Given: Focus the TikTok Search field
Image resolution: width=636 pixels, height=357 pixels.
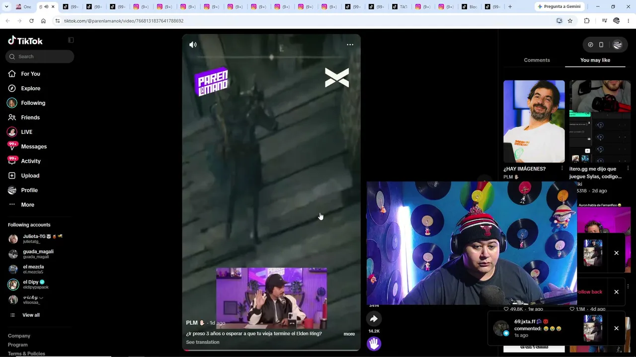Looking at the screenshot, I should coord(40,57).
